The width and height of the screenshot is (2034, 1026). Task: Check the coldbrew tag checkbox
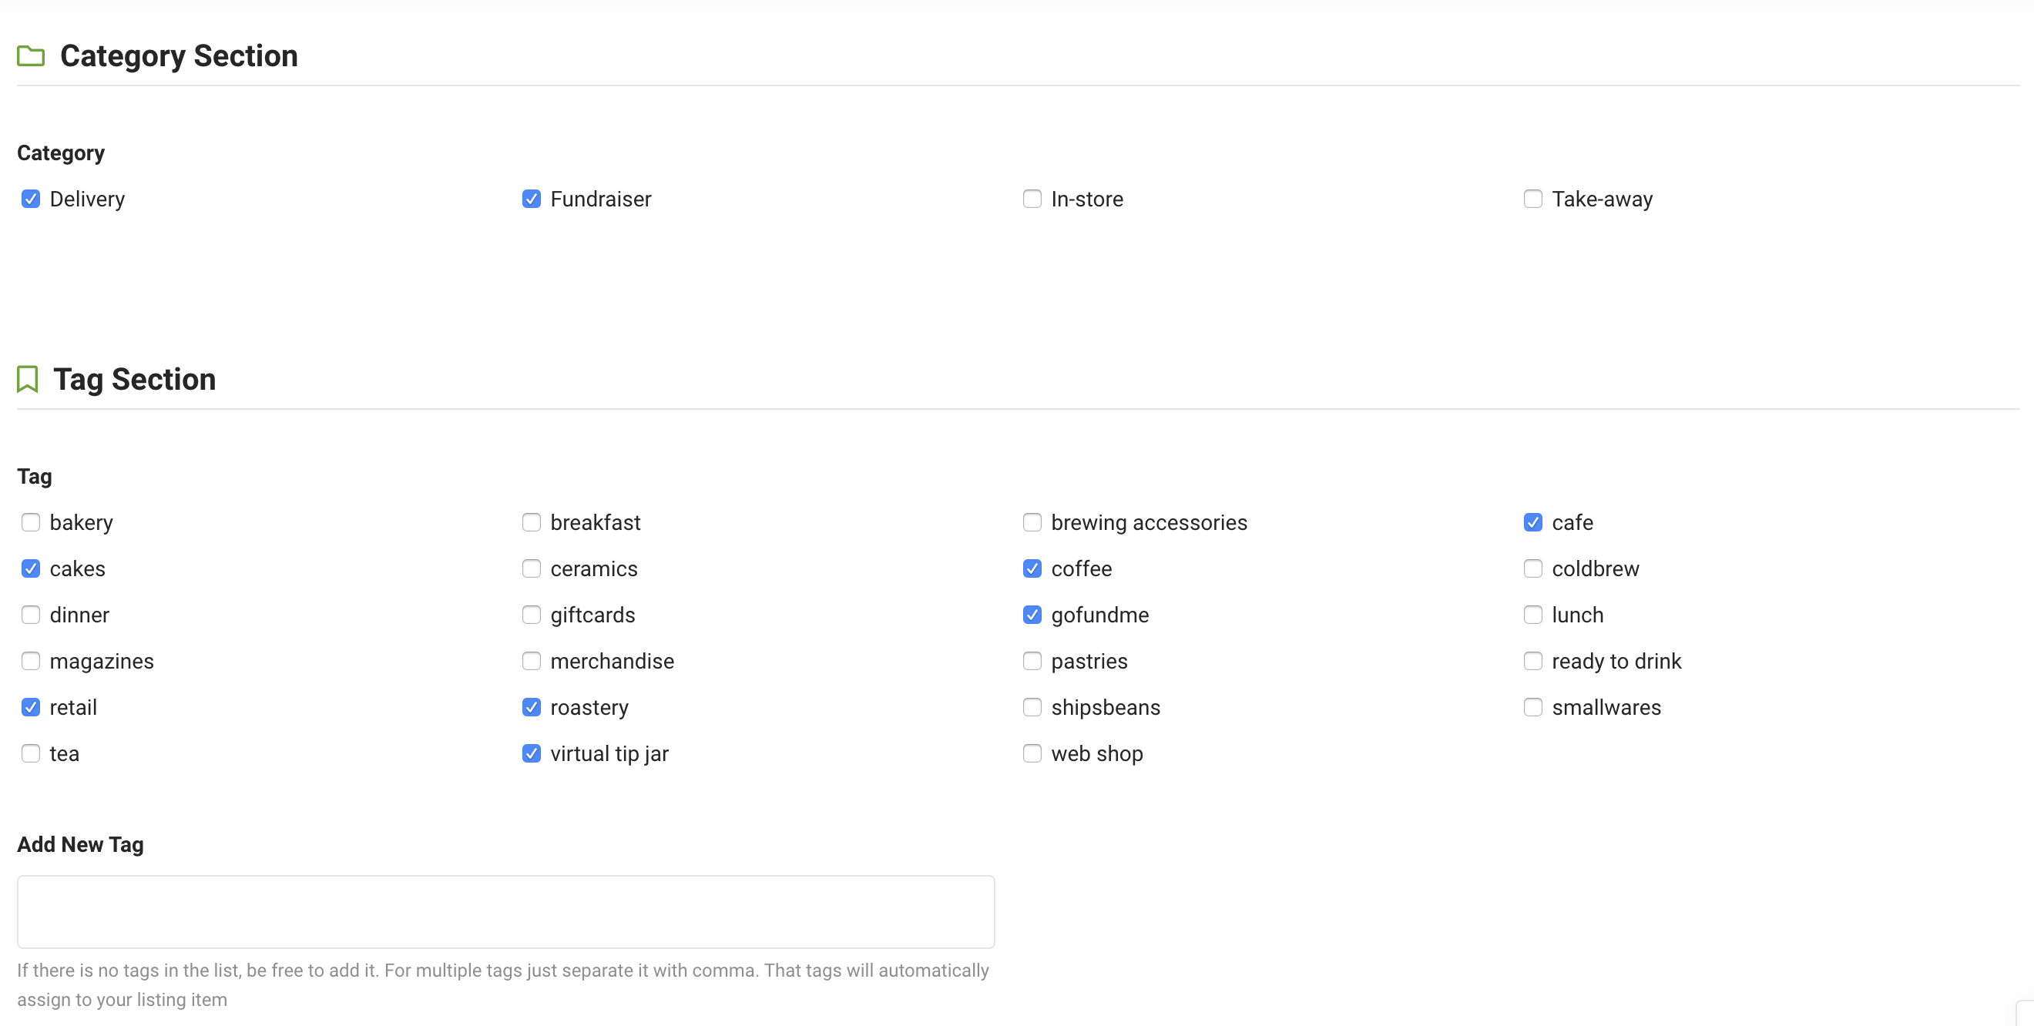(x=1532, y=569)
